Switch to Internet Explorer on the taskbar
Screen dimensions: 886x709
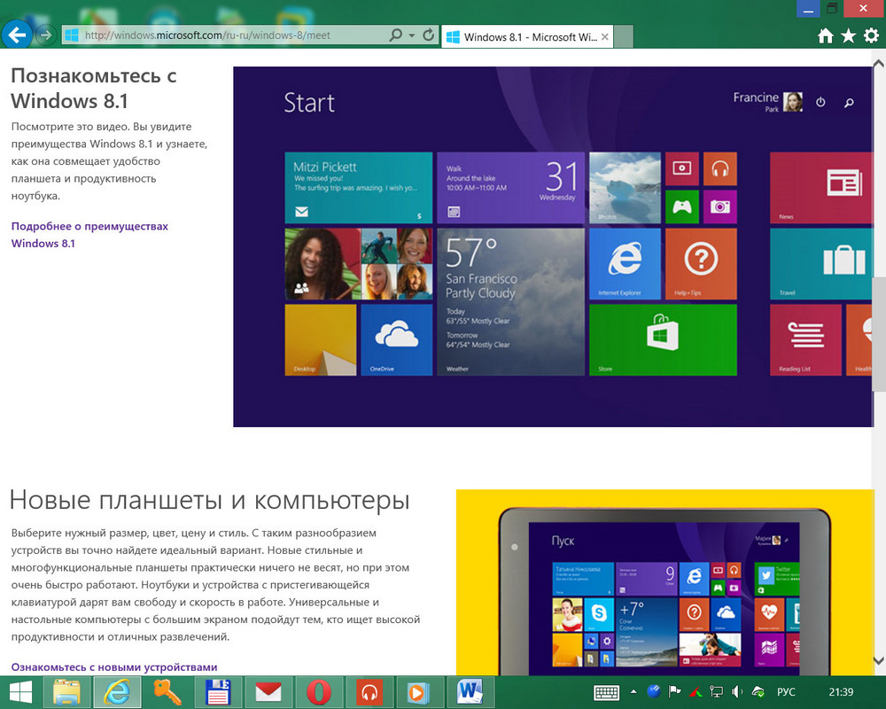[117, 692]
